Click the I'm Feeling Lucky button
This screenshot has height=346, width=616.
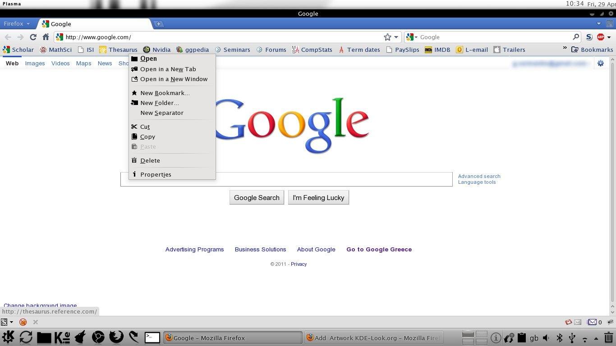tap(318, 197)
